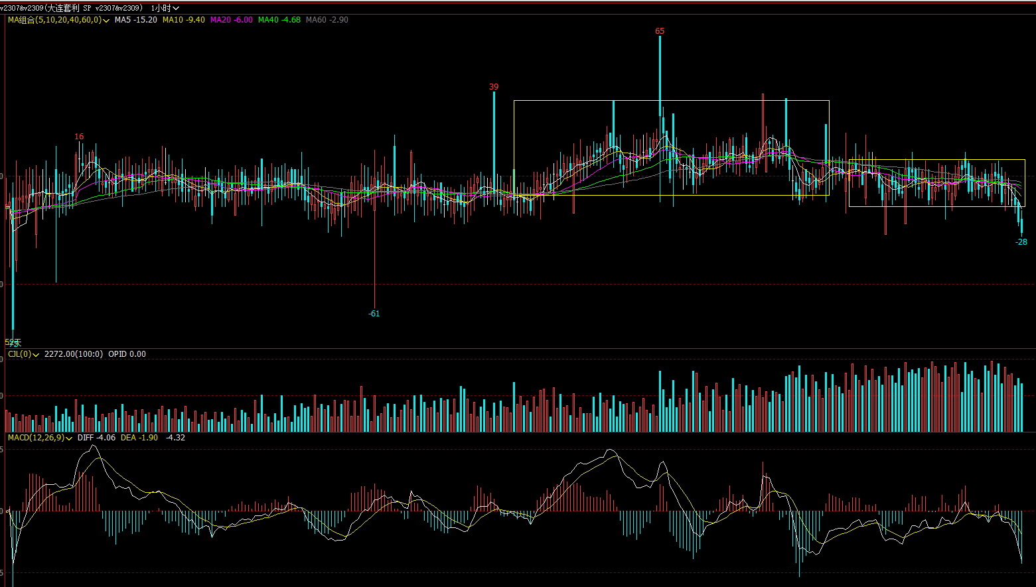Click the latest low marker -28
This screenshot has height=587, width=1036.
pos(1021,242)
